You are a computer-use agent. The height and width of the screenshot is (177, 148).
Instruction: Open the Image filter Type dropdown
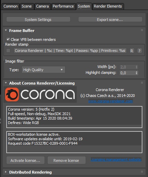point(44,70)
